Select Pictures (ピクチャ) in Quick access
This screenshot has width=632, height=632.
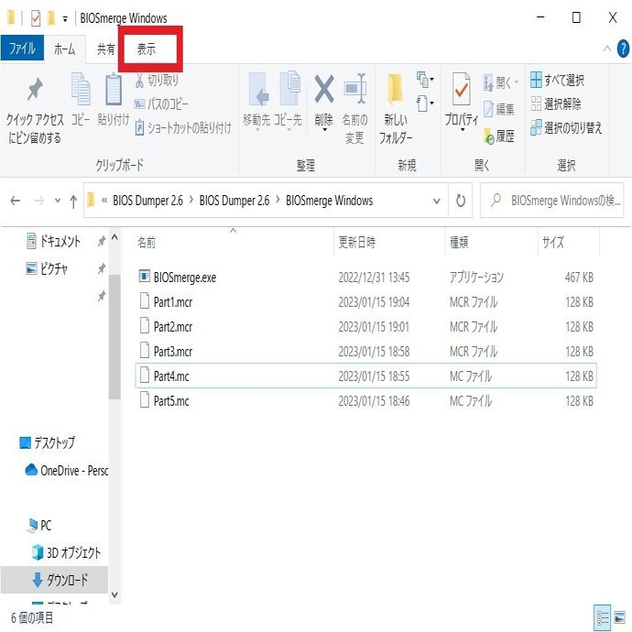click(x=47, y=268)
